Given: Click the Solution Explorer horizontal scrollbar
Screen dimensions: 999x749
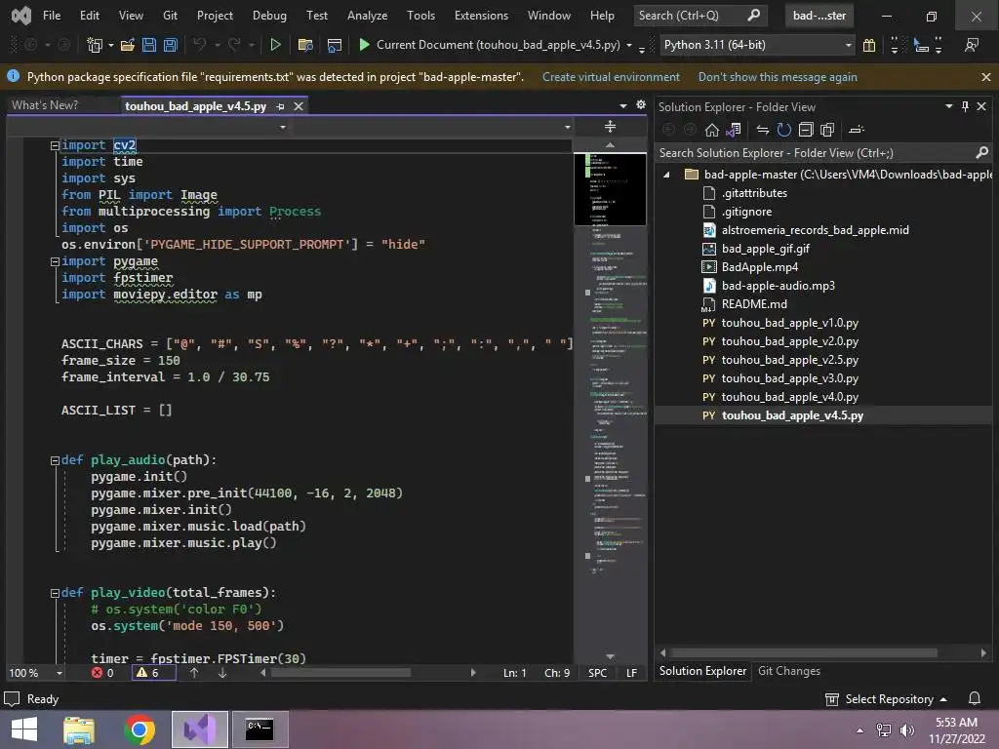Looking at the screenshot, I should point(804,652).
